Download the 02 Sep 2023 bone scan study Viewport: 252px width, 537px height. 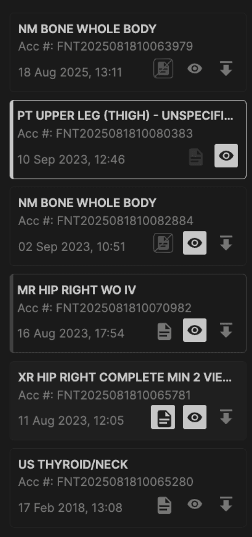pyautogui.click(x=226, y=243)
